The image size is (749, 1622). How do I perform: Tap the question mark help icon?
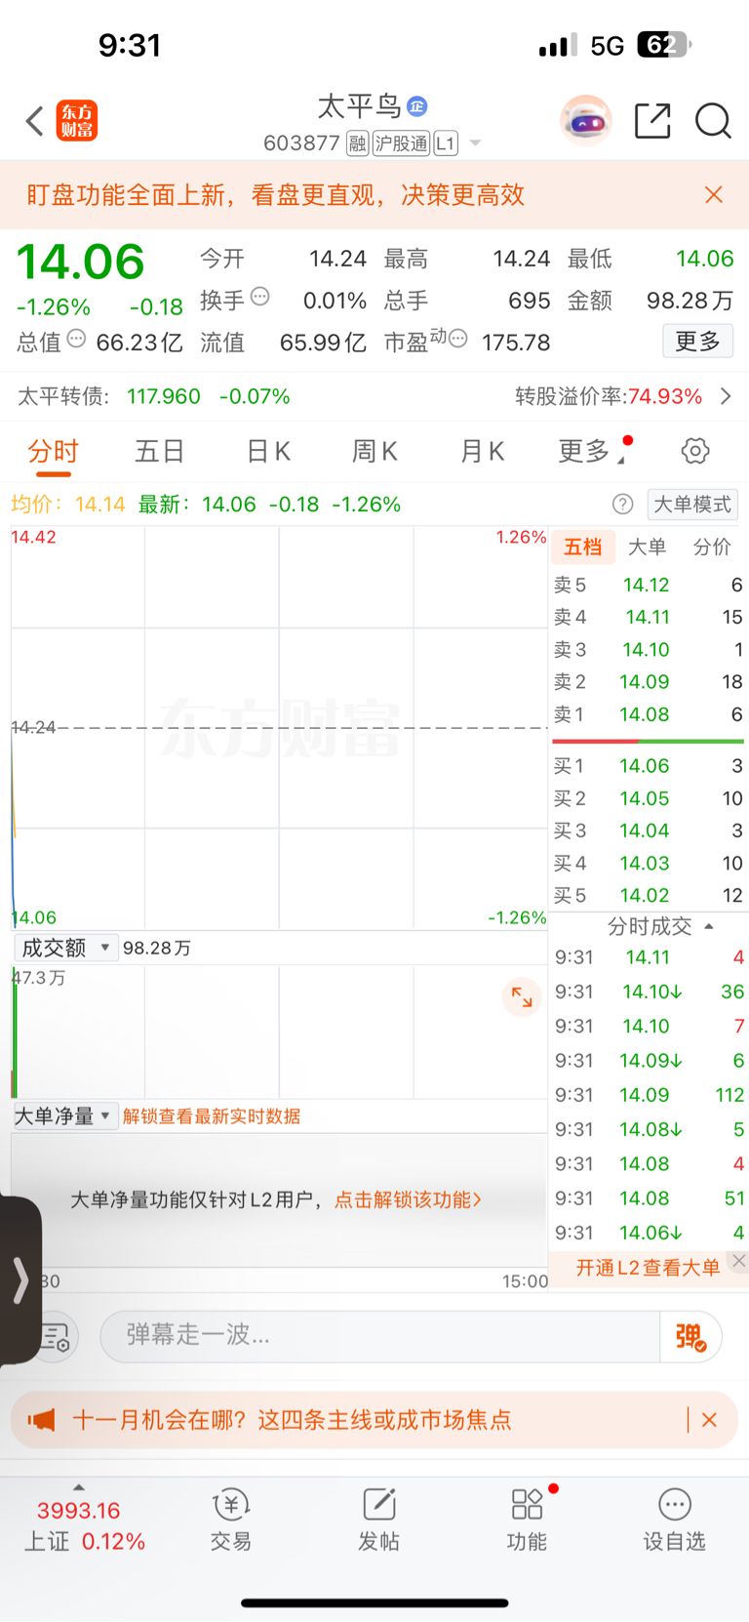[622, 505]
